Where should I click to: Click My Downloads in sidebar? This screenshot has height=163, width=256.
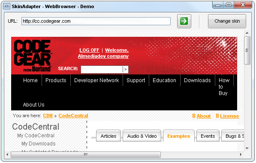[39, 144]
